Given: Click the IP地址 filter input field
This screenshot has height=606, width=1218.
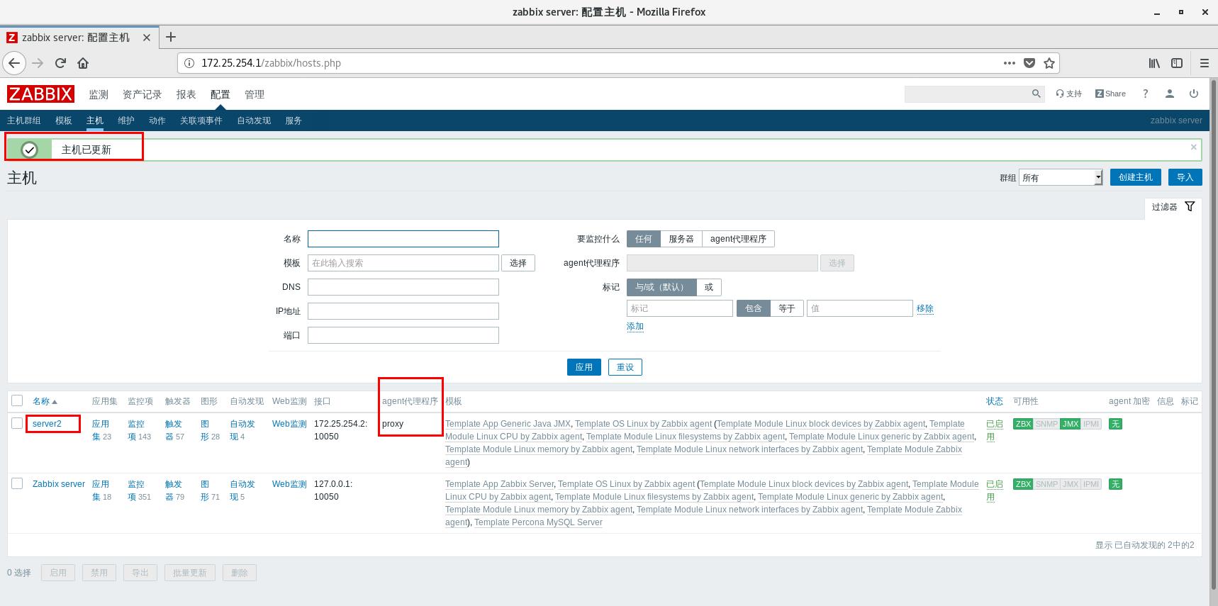Looking at the screenshot, I should pos(403,311).
